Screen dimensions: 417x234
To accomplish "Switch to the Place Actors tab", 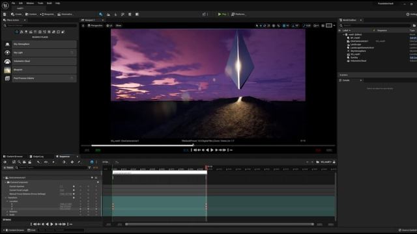I will point(13,20).
